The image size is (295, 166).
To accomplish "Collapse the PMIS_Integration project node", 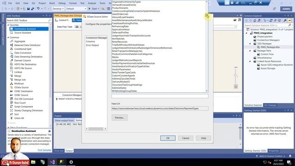I will tap(247, 33).
